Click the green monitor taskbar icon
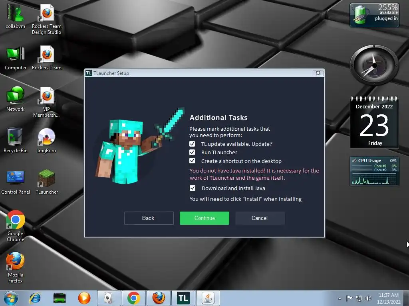This screenshot has width=409, height=306. 60,298
